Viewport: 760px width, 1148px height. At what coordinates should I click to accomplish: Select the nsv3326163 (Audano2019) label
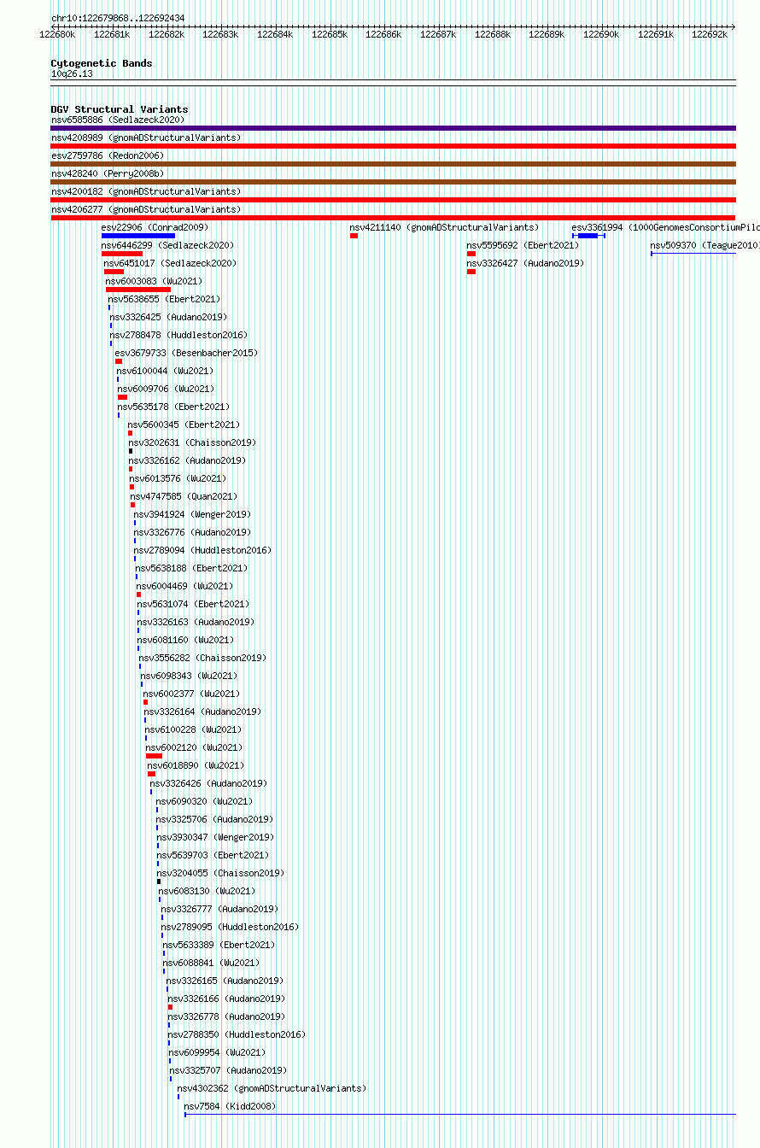point(196,622)
